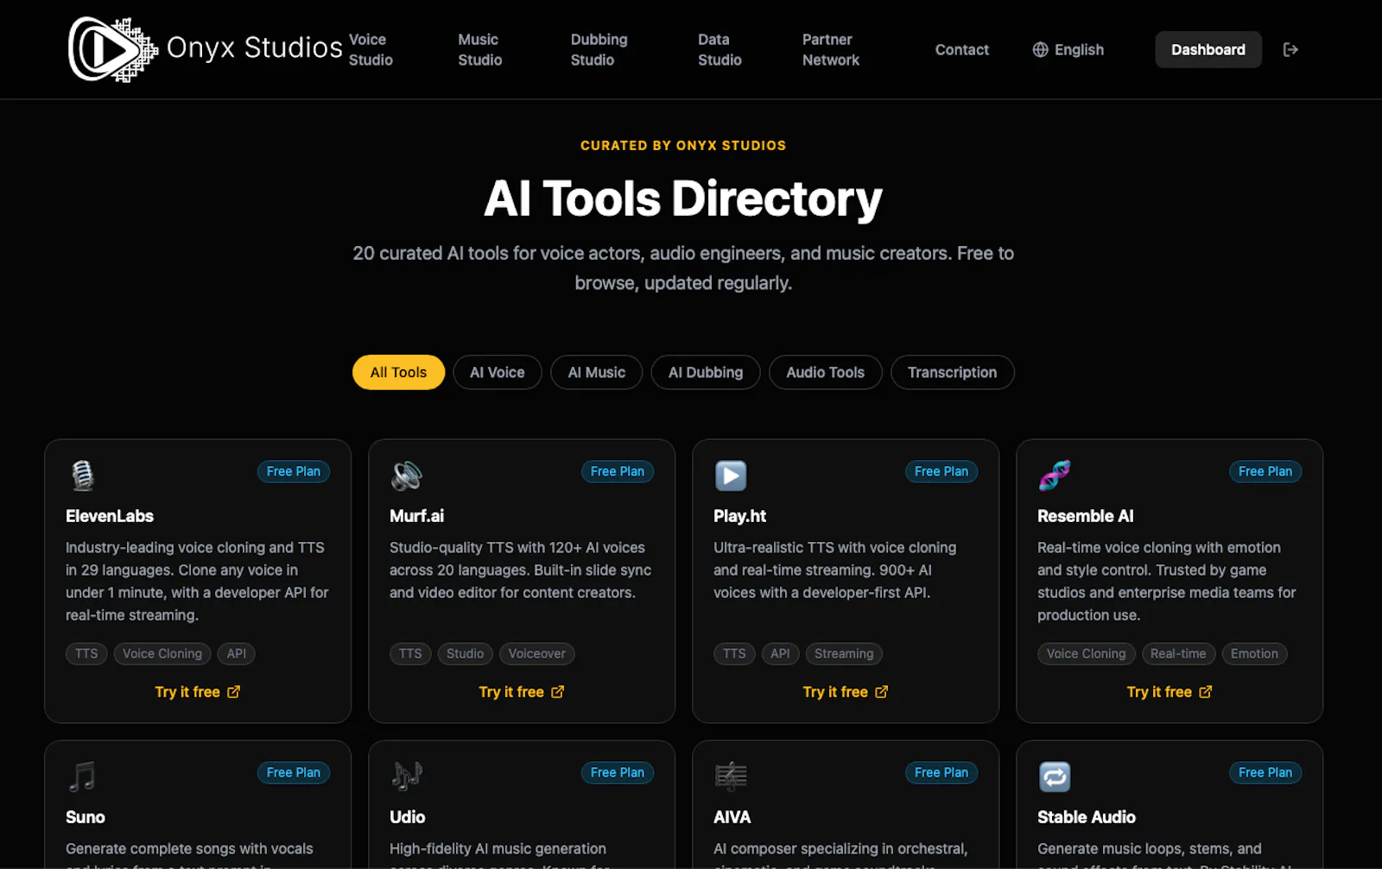The height and width of the screenshot is (869, 1382).
Task: Click the Voice Cloning tag on ElevenLabs
Action: click(x=162, y=654)
